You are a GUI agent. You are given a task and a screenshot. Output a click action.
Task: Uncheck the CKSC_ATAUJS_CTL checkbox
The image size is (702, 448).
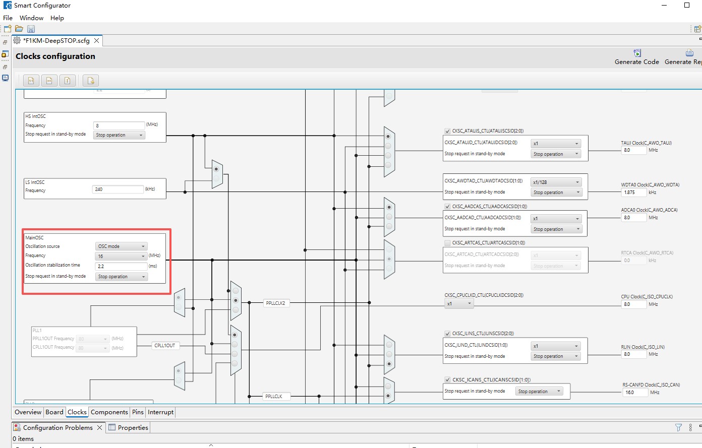447,131
